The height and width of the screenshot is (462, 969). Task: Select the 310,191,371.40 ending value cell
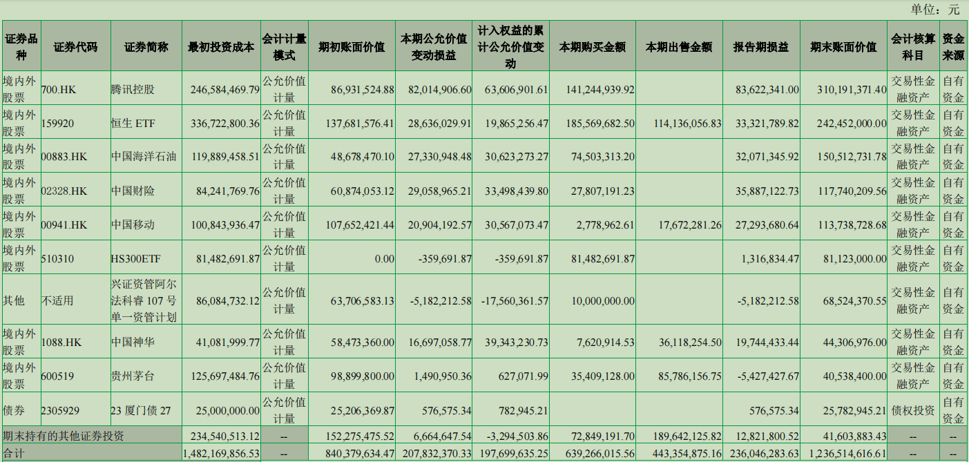pos(843,88)
